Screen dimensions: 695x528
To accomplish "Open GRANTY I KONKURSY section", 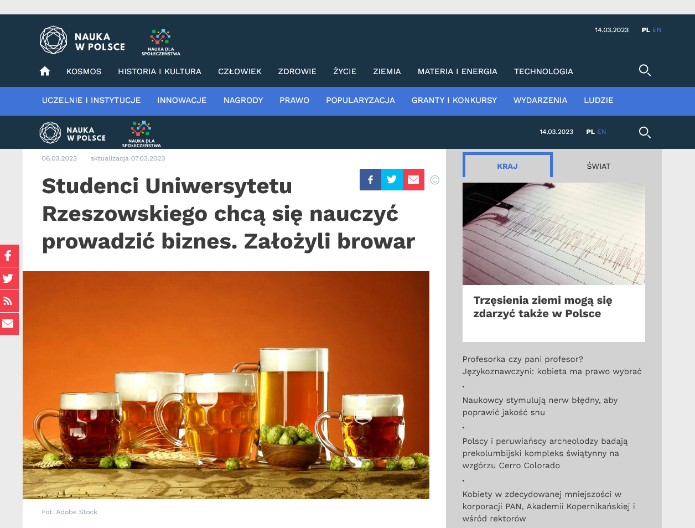I will 454,100.
